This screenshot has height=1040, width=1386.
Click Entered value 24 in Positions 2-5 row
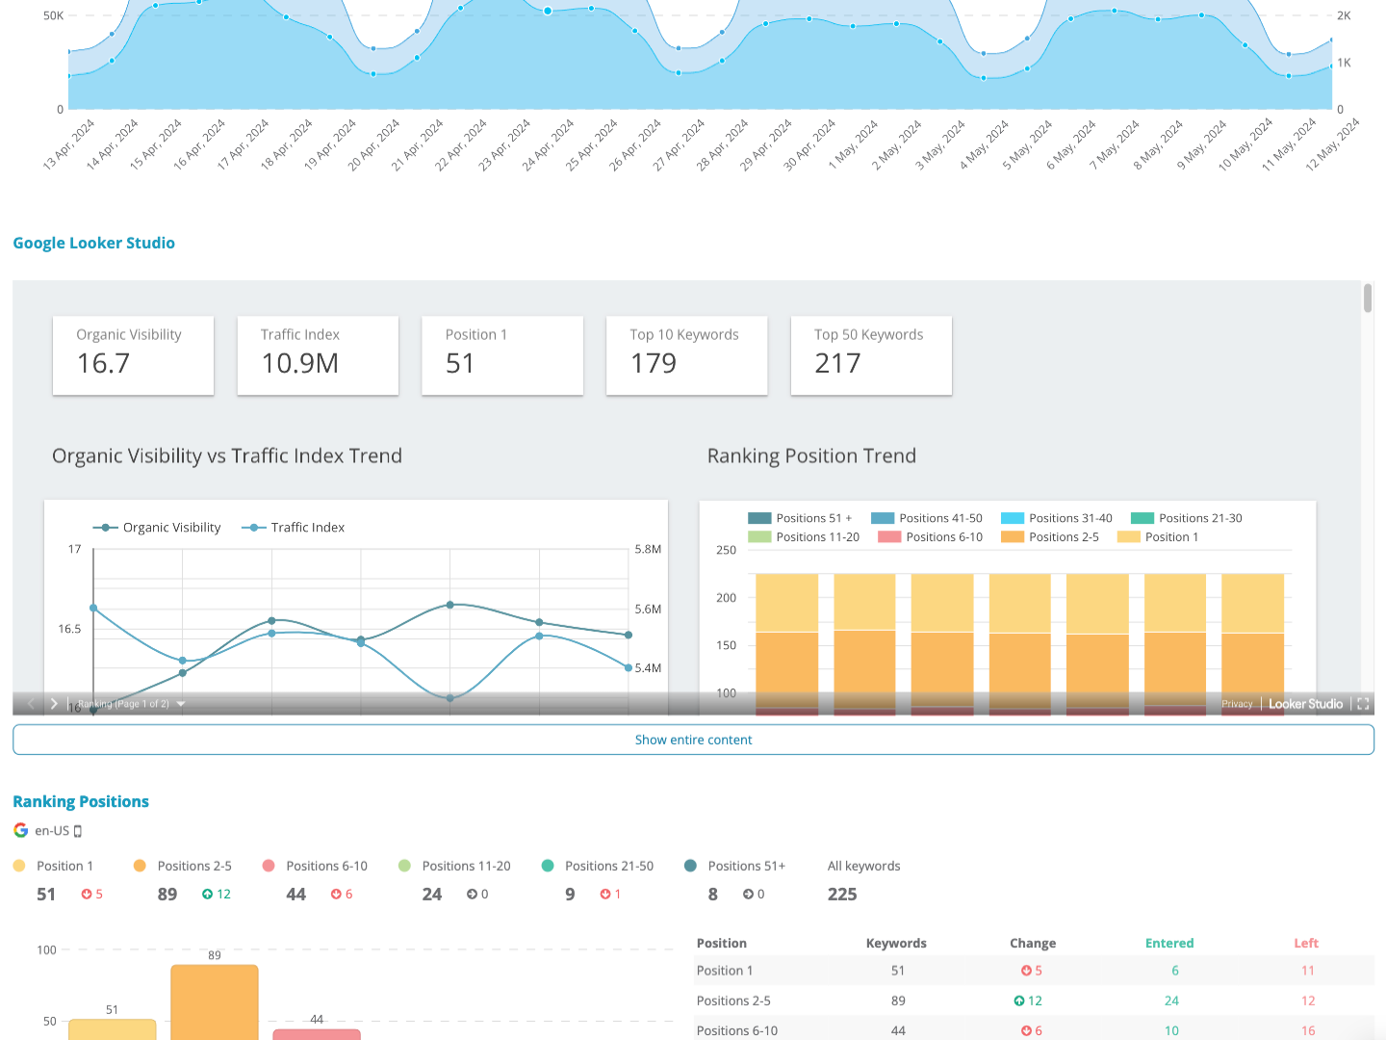coord(1171,1001)
